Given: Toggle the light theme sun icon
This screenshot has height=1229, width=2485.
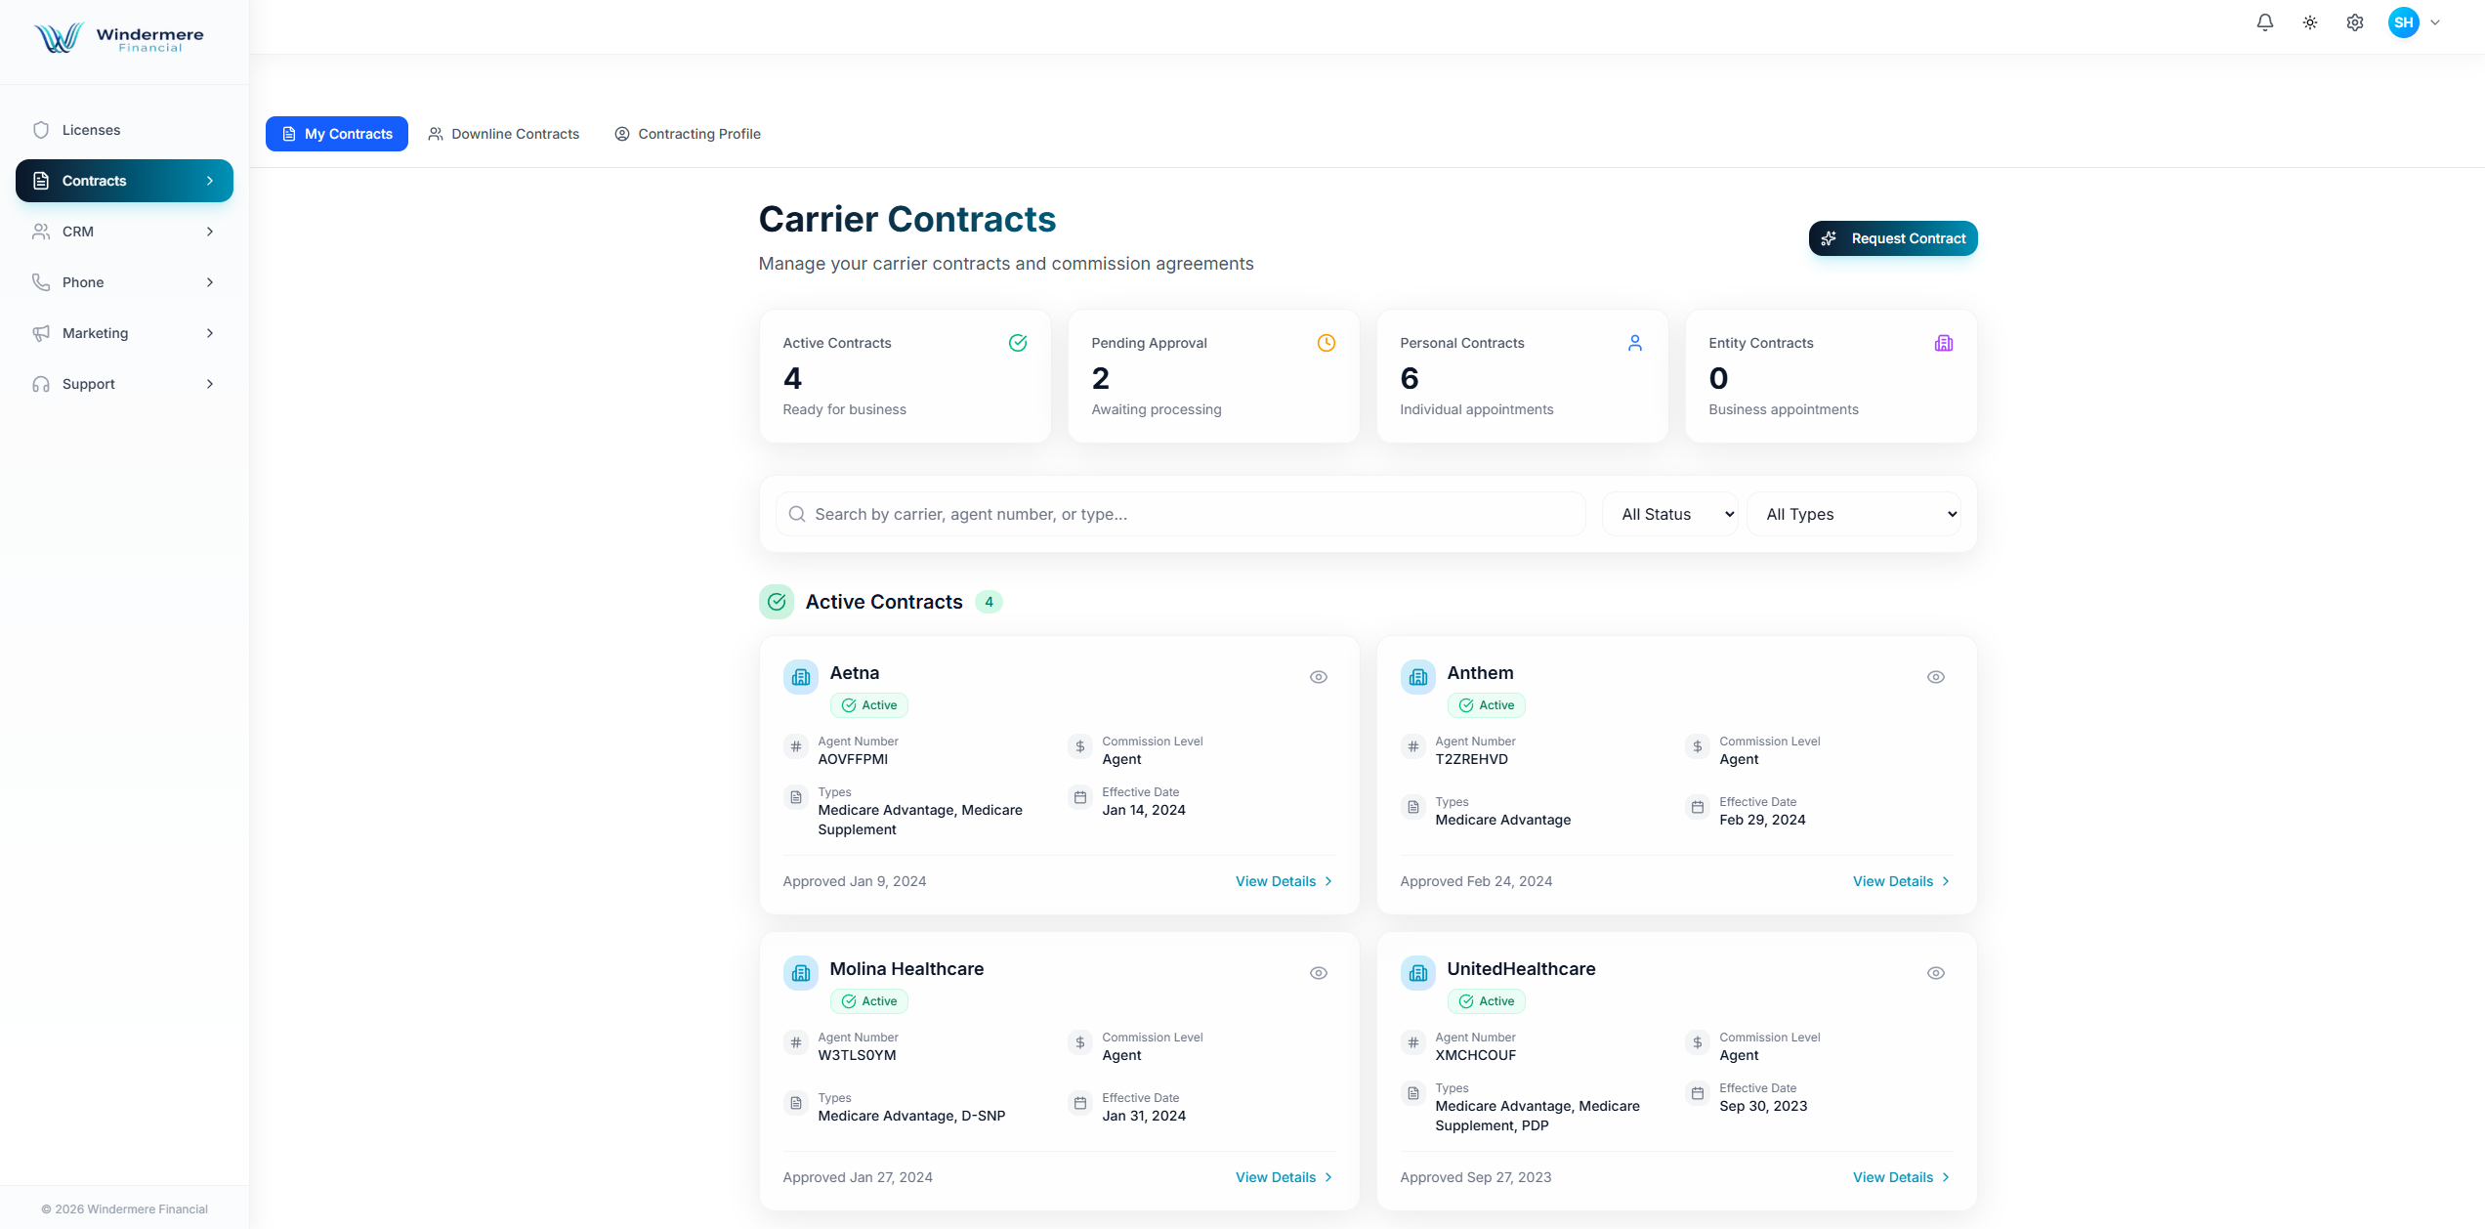Looking at the screenshot, I should [2310, 21].
